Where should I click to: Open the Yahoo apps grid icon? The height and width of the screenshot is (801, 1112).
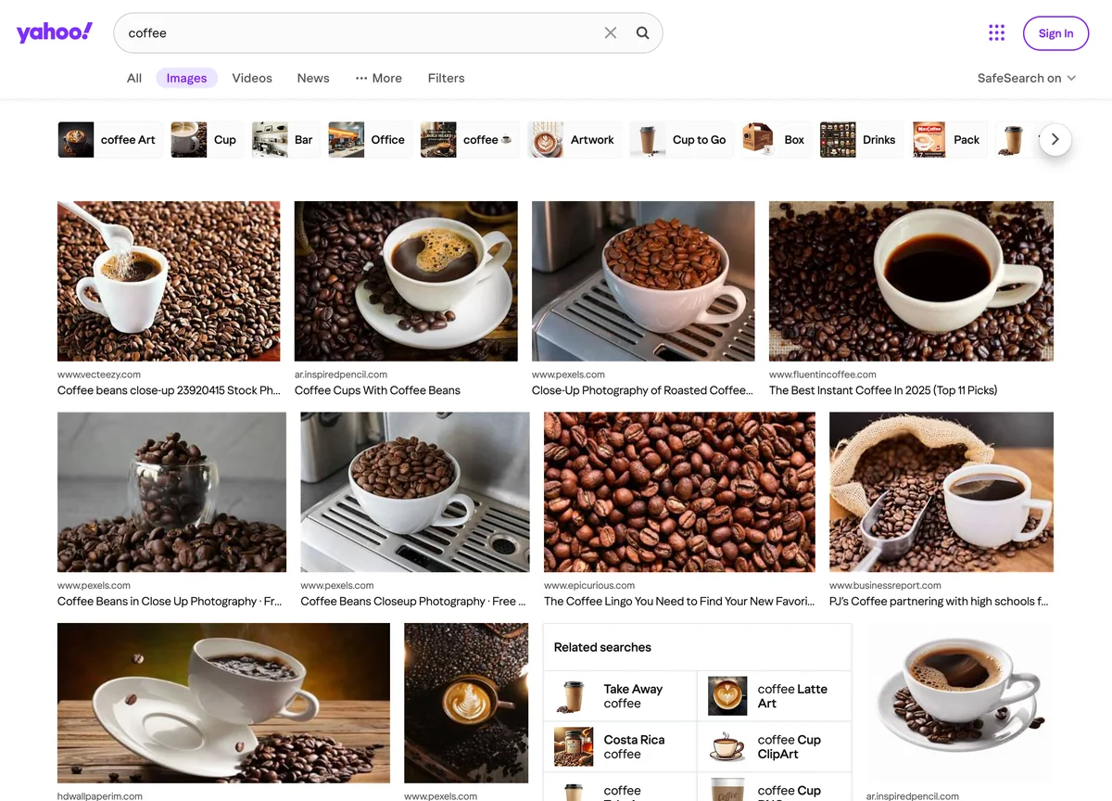coord(997,33)
